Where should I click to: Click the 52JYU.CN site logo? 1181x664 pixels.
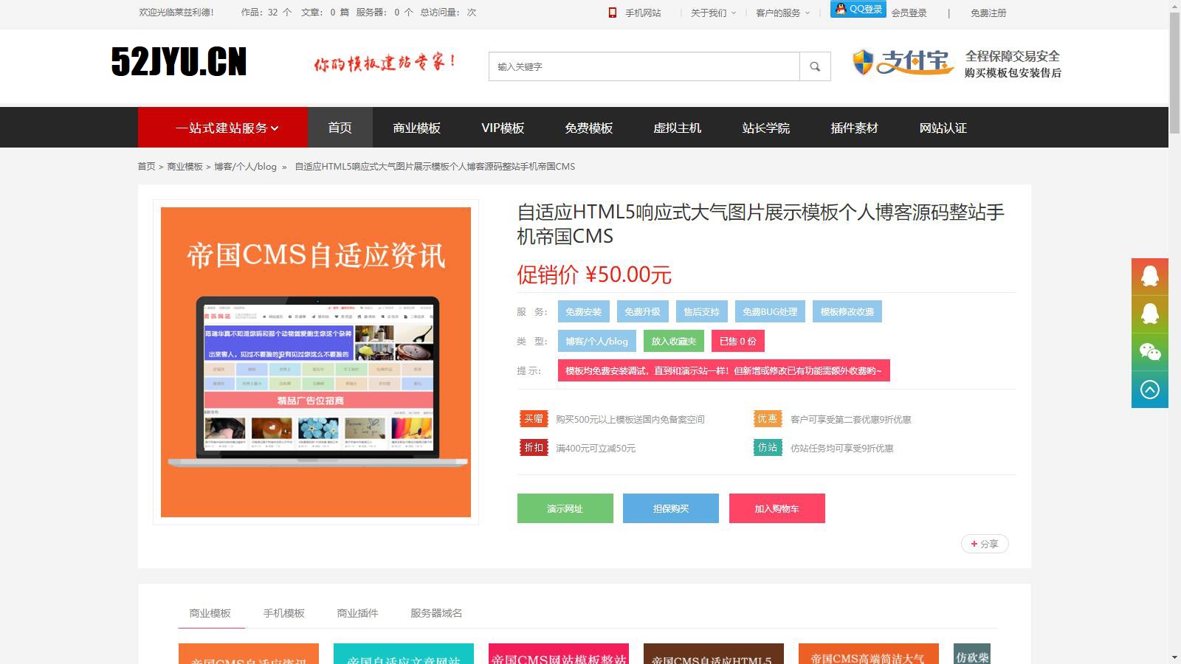179,62
